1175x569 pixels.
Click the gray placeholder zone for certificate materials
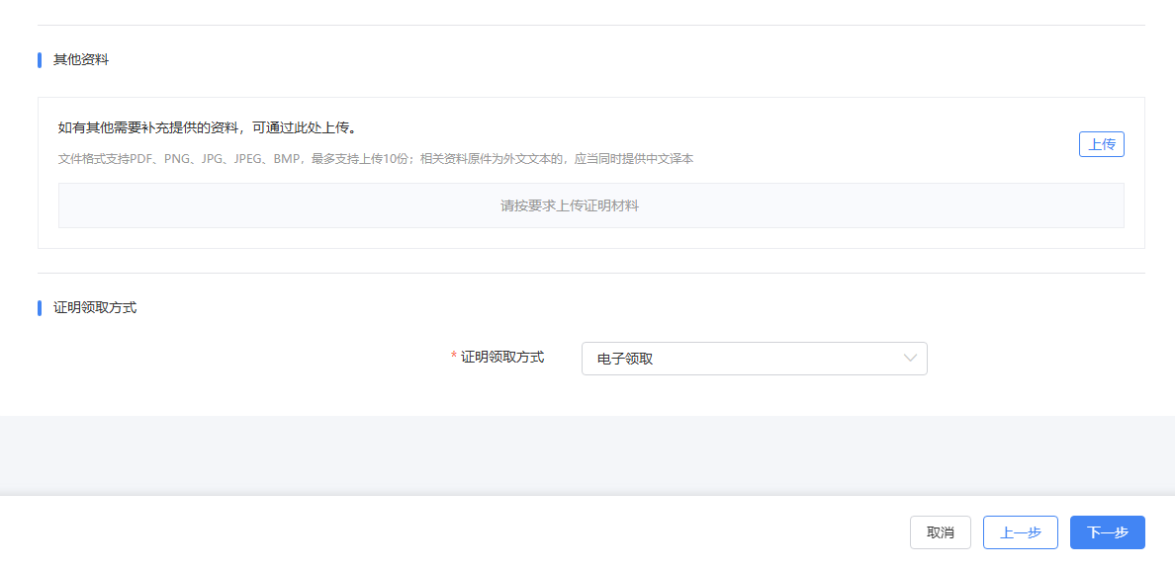coord(591,204)
